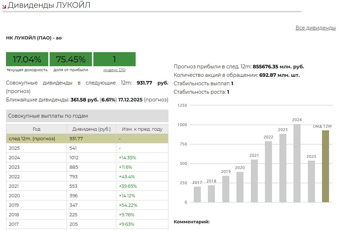Click the 2017 bar in the chart
The image size is (353, 230).
coord(197,194)
